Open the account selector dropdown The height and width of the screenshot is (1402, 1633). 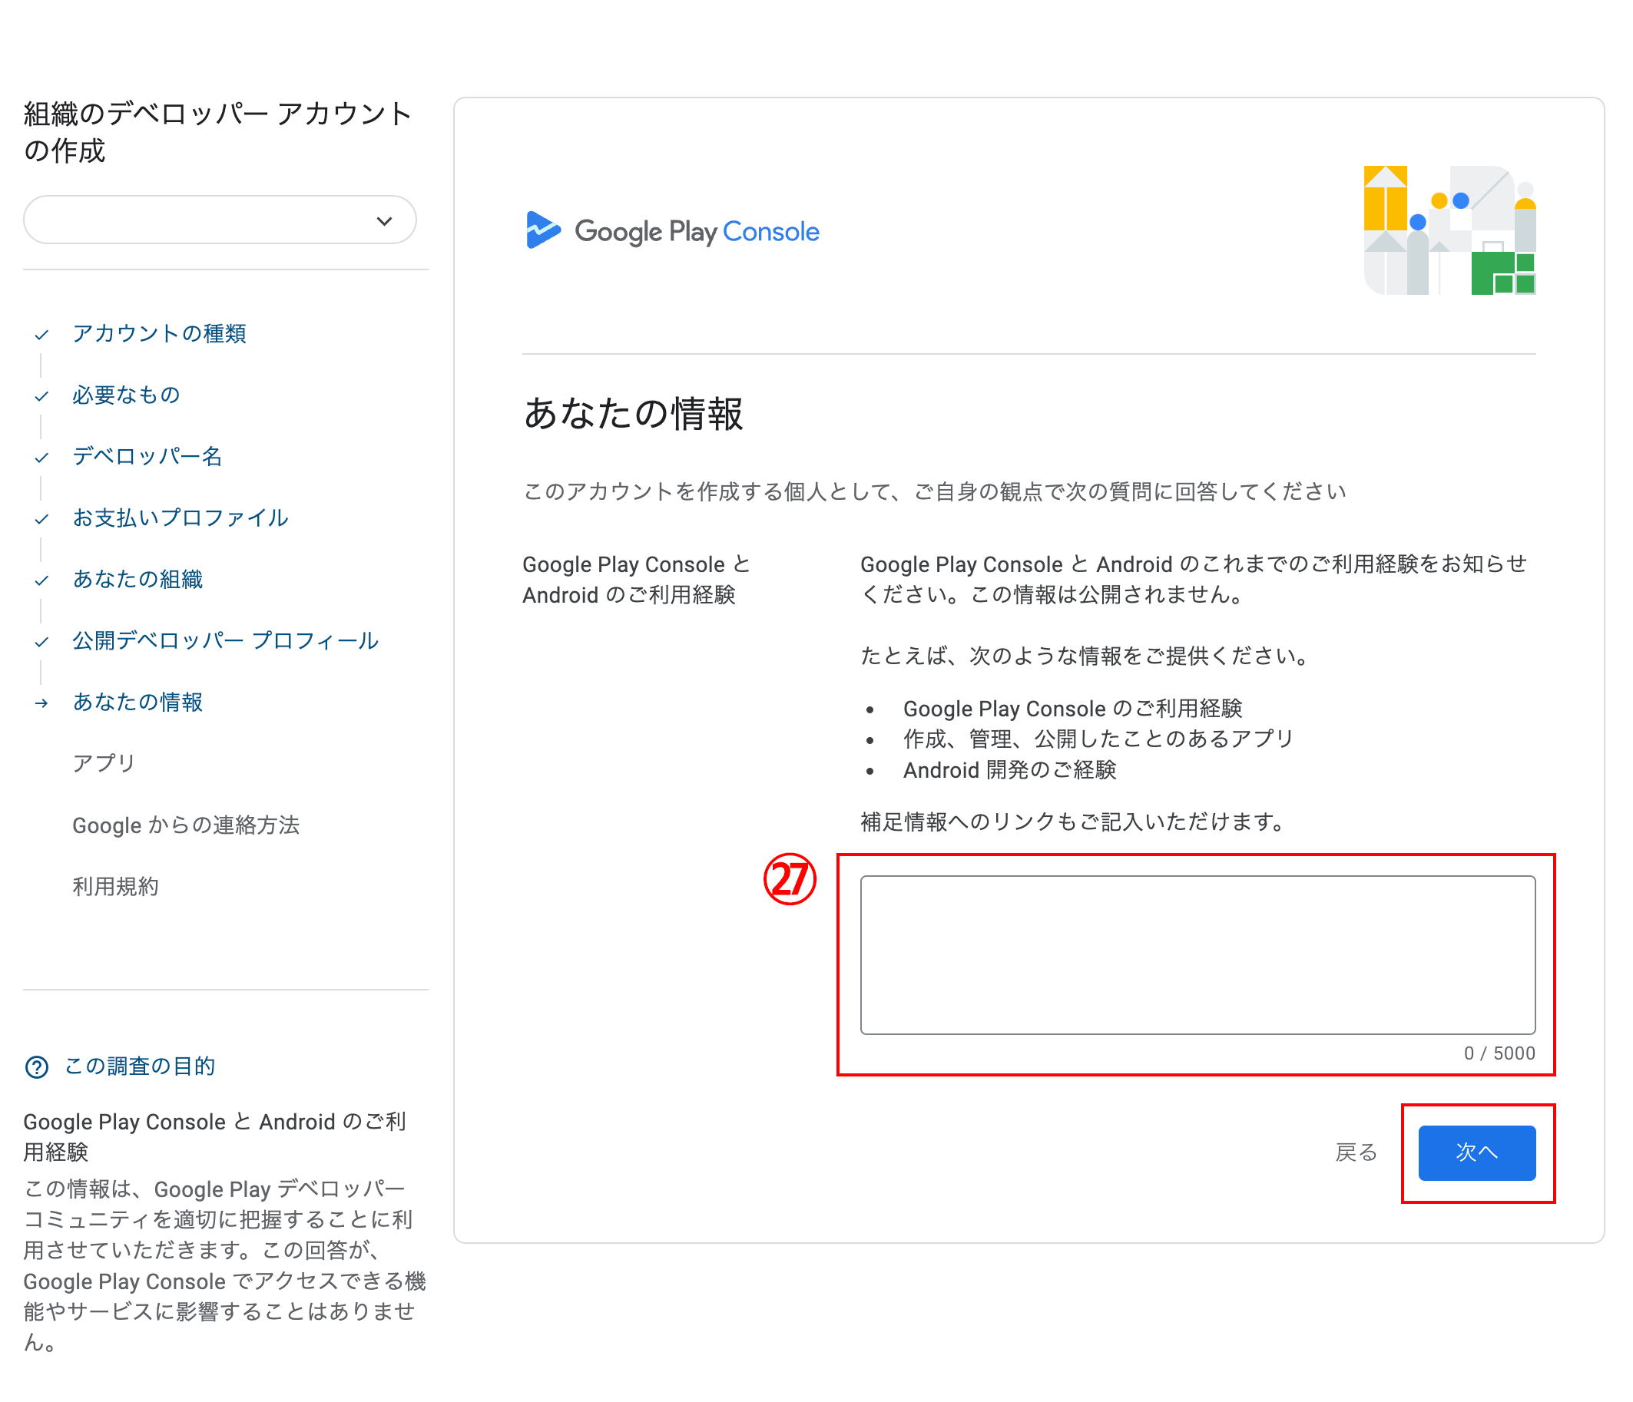pyautogui.click(x=219, y=220)
